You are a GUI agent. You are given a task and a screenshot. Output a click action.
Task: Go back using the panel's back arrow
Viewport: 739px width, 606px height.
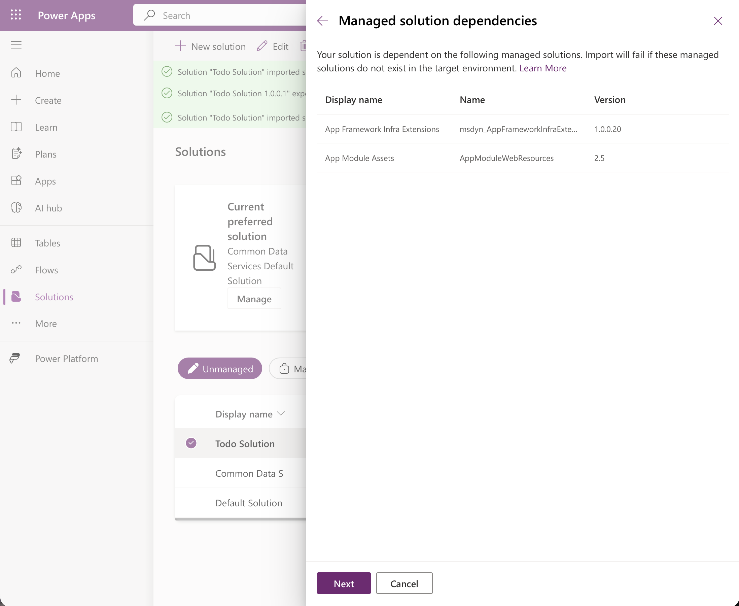(322, 21)
